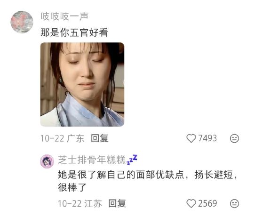Click the 10-22 date before 广东
Viewport: 254px width, 217px height.
pyautogui.click(x=52, y=138)
